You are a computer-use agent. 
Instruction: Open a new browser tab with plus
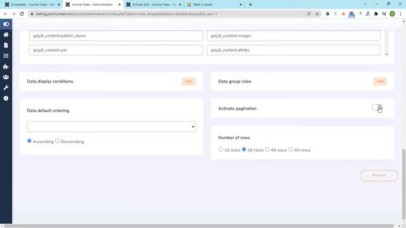coord(250,4)
